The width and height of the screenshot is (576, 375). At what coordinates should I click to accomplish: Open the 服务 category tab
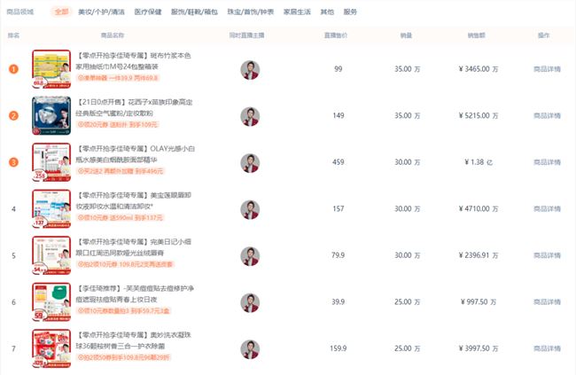click(350, 12)
